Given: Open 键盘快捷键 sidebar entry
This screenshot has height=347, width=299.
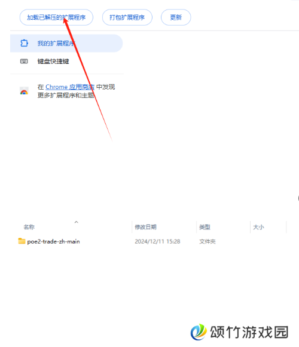Looking at the screenshot, I should tap(53, 62).
